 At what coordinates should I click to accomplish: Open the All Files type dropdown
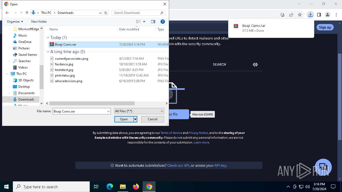pyautogui.click(x=139, y=111)
